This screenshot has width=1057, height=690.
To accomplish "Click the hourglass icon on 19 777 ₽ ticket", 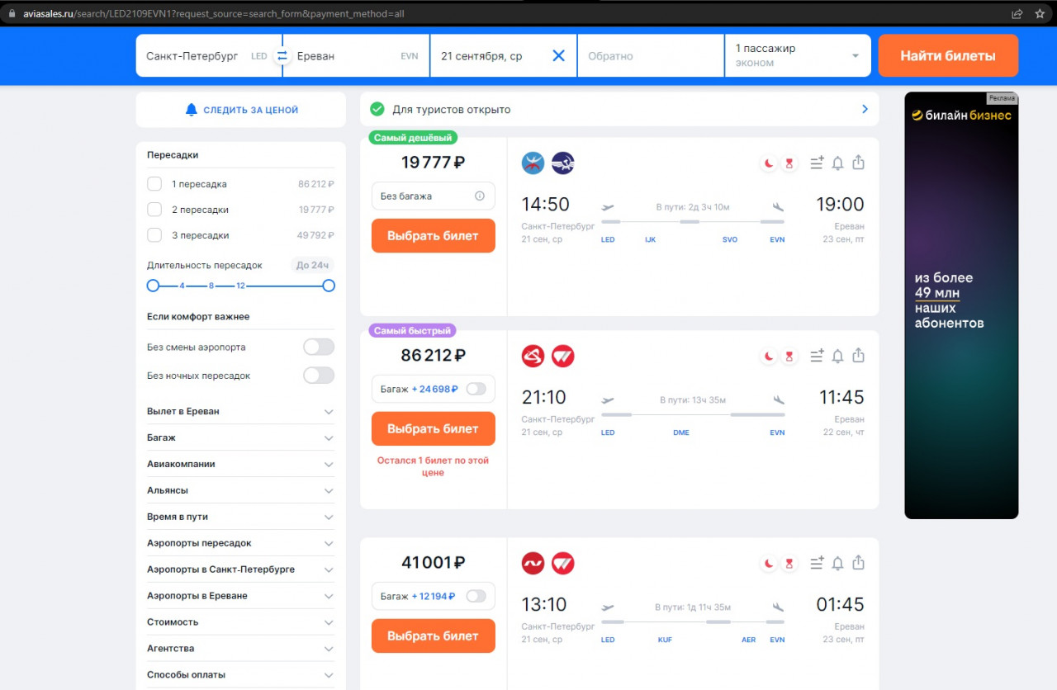I will [789, 163].
